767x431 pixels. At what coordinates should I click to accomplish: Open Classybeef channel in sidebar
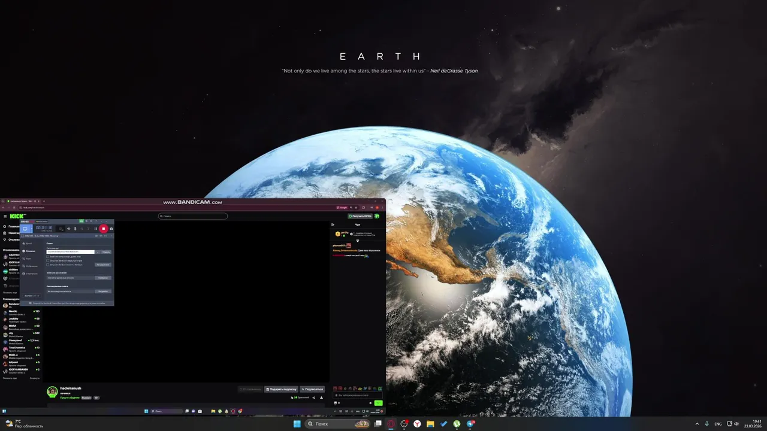coord(21,342)
